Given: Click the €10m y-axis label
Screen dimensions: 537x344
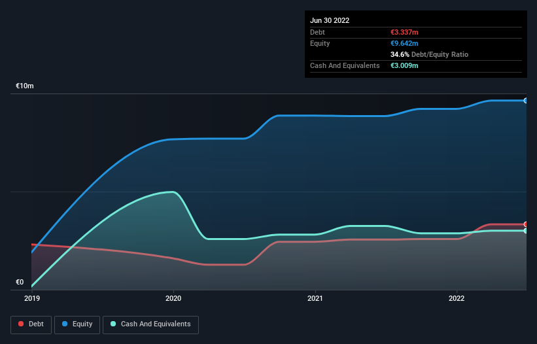Looking at the screenshot, I should coord(25,86).
